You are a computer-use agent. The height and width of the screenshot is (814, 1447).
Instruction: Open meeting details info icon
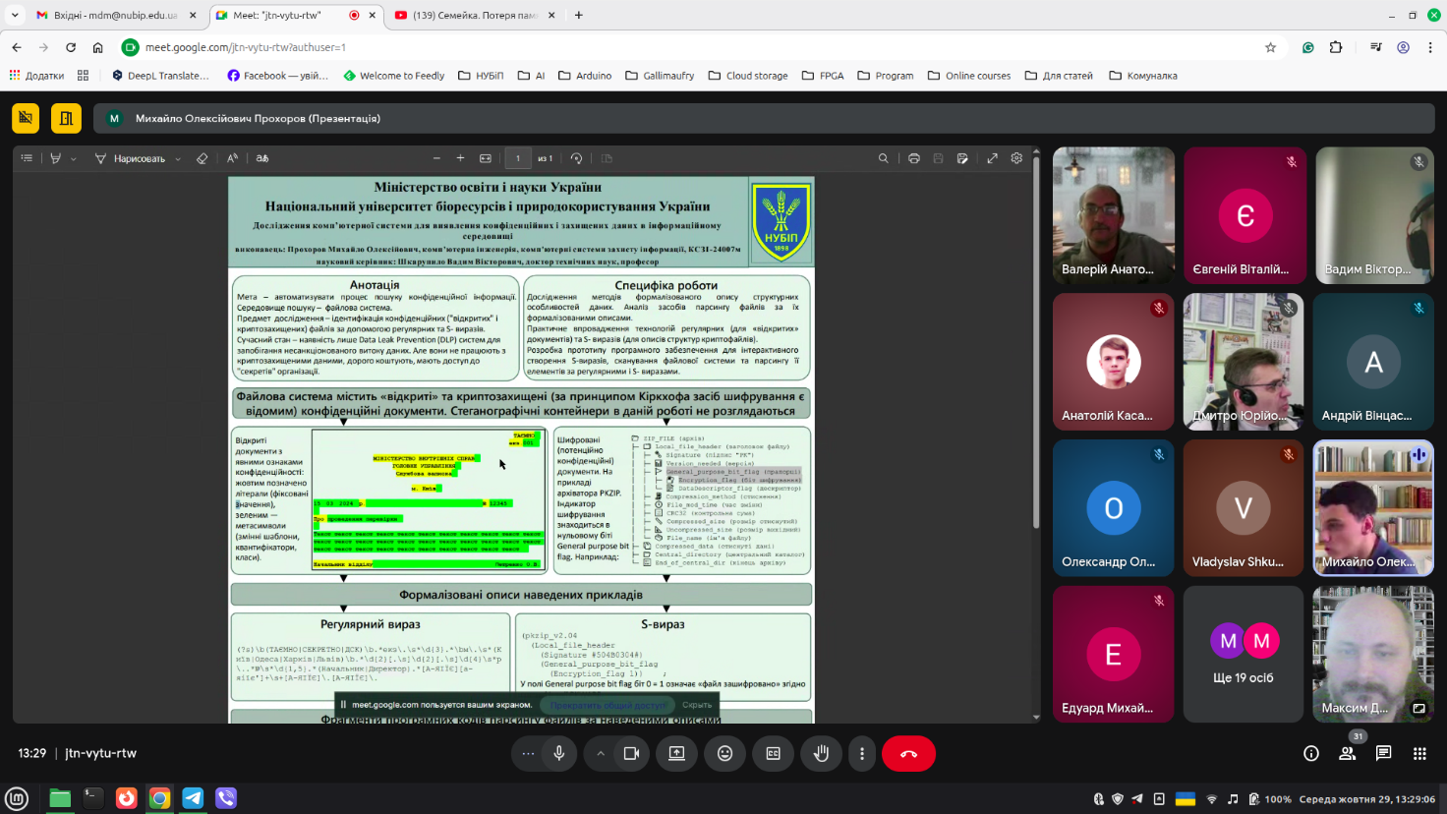click(1310, 753)
